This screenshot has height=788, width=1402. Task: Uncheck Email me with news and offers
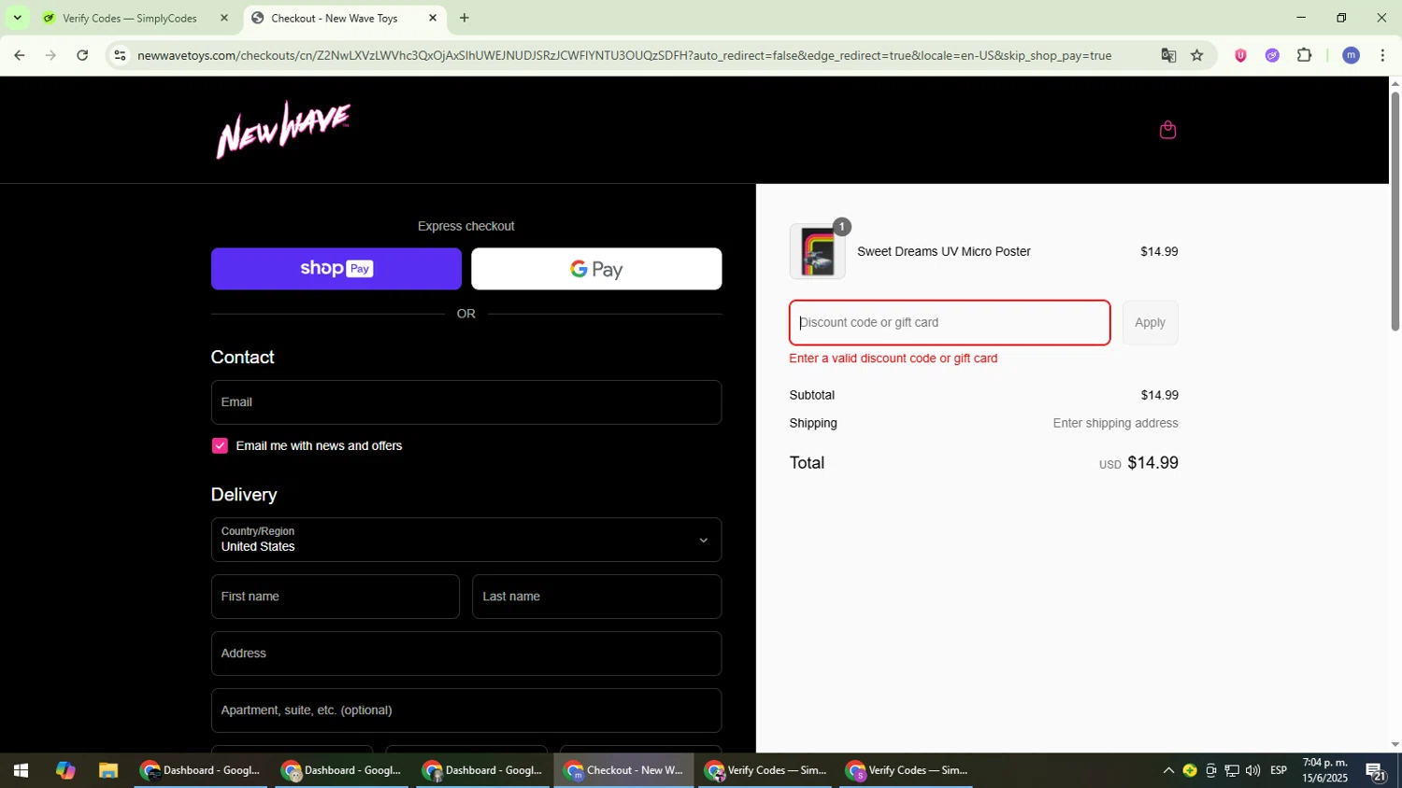point(220,446)
